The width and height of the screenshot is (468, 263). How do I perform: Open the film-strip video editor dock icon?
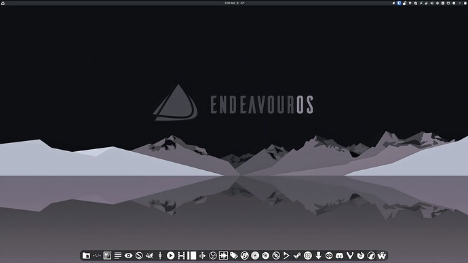[181, 256]
